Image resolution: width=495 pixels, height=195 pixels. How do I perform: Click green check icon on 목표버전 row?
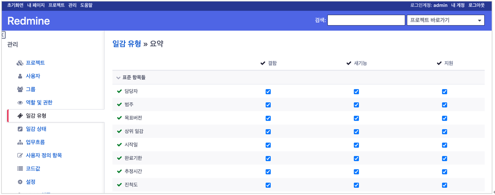click(119, 118)
